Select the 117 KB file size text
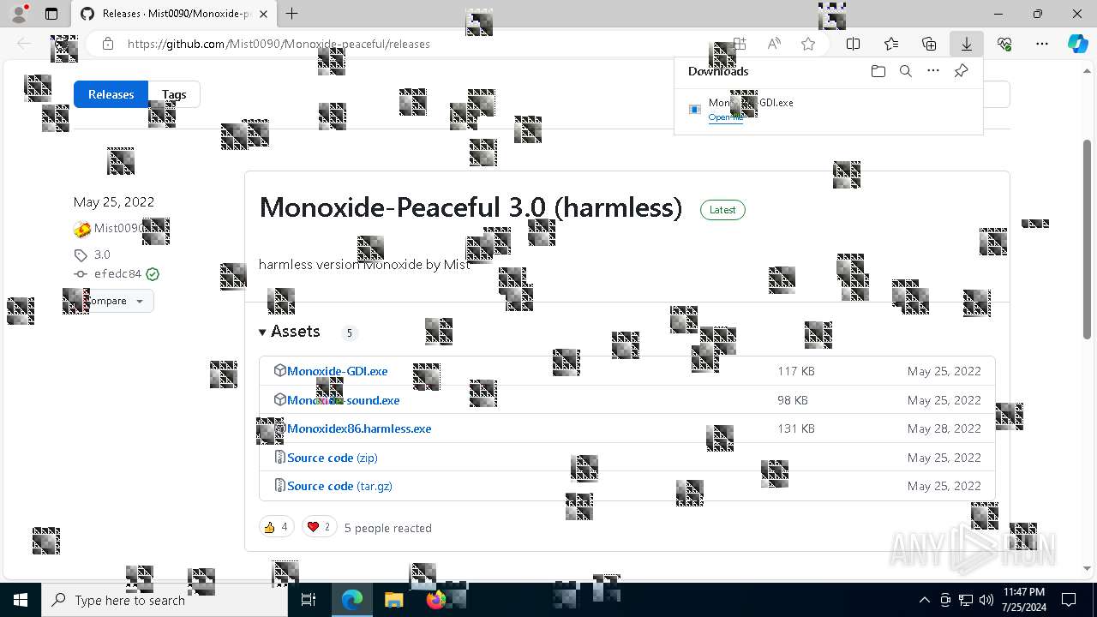This screenshot has height=617, width=1097. pos(796,371)
